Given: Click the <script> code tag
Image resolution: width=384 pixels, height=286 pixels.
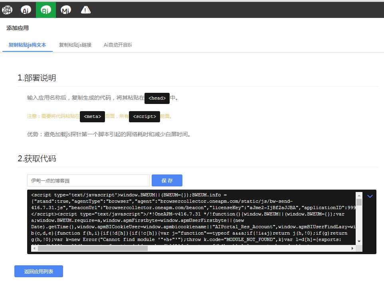Looking at the screenshot, I should click(144, 117).
